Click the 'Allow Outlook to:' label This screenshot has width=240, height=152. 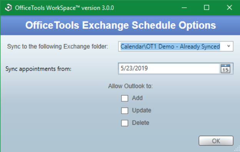[130, 86]
